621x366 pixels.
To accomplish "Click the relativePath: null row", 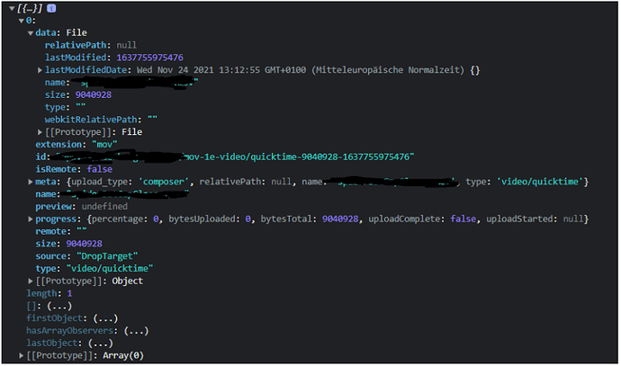I will click(91, 45).
